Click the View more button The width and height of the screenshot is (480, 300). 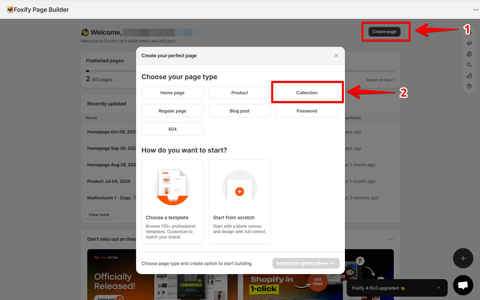click(99, 215)
